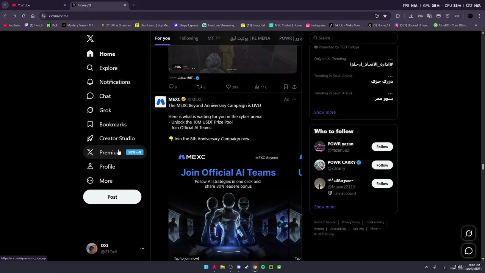This screenshot has width=485, height=273.
Task: Open Chrome tab search dropdown
Action: 5,5
